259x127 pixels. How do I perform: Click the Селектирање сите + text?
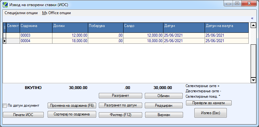pyautogui.click(x=202, y=86)
